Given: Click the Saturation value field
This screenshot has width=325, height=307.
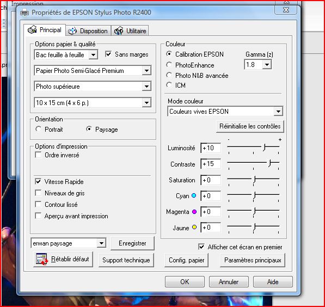Looking at the screenshot, I should 211,180.
